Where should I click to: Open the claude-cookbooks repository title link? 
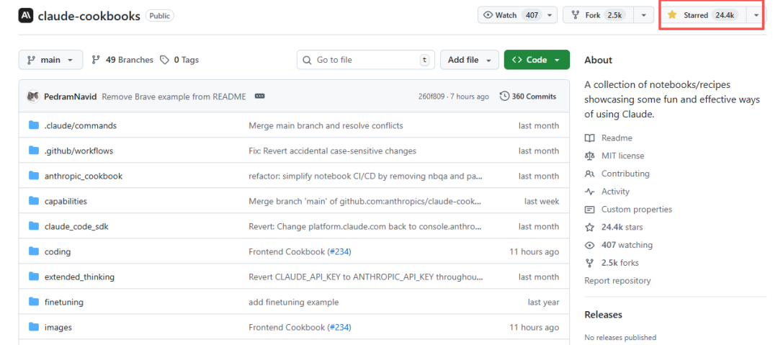(x=89, y=16)
